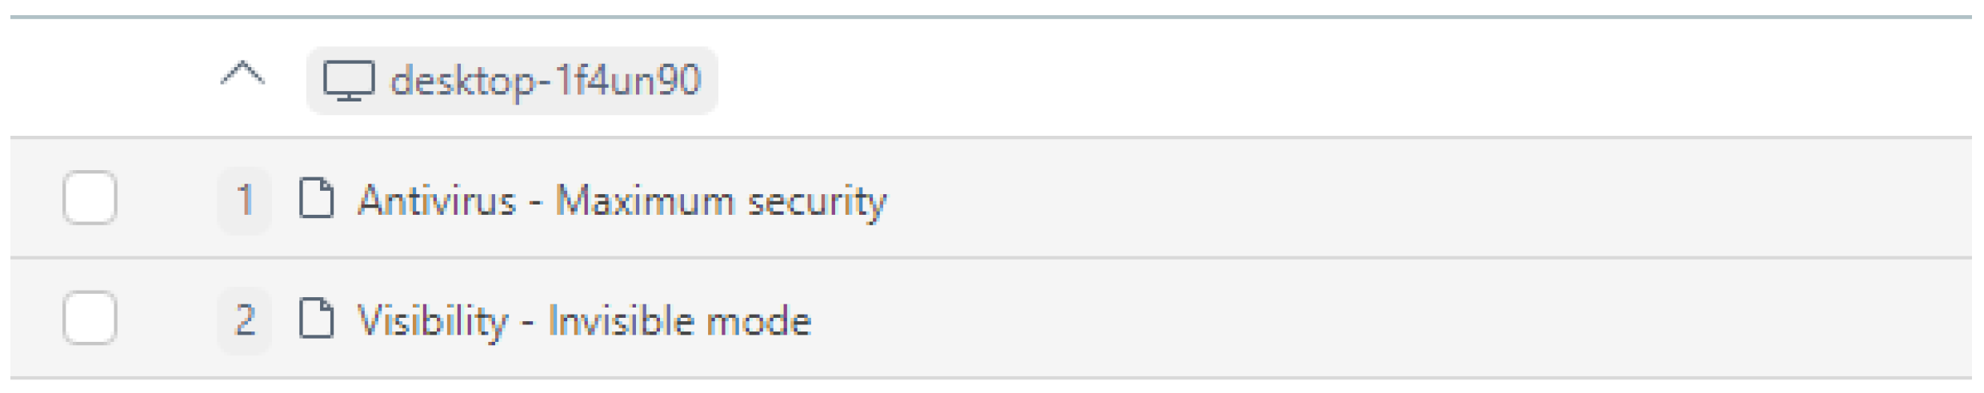
Task: Click the dash in the Antivirus policy name
Action: tap(535, 202)
